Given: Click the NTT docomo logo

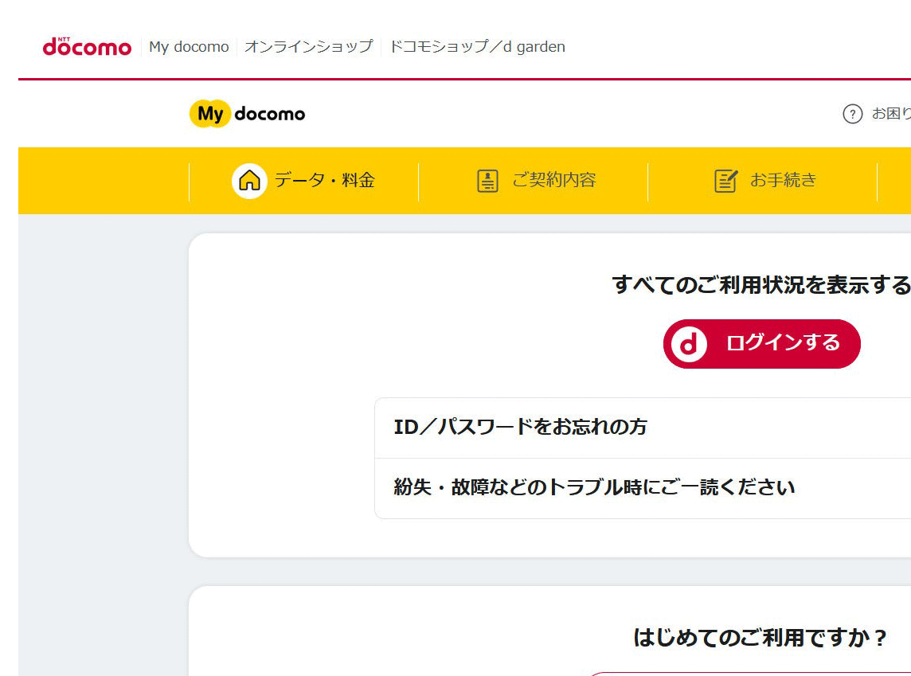Looking at the screenshot, I should point(87,47).
